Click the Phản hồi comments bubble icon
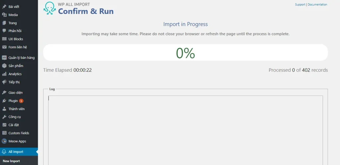This screenshot has width=340, height=165. 4,31
